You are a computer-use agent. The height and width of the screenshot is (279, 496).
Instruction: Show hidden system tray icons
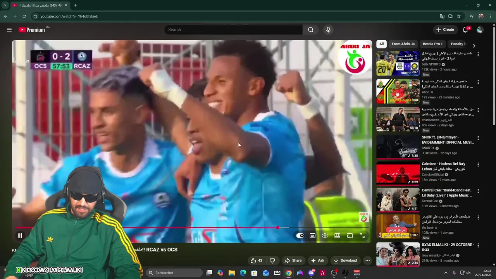coord(446,273)
